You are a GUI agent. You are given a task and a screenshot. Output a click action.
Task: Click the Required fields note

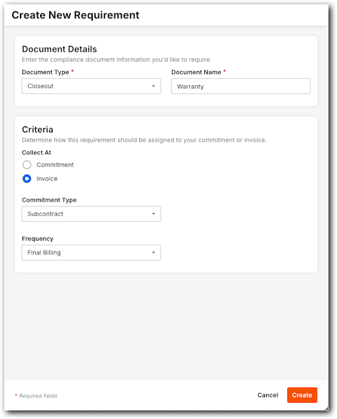36,396
